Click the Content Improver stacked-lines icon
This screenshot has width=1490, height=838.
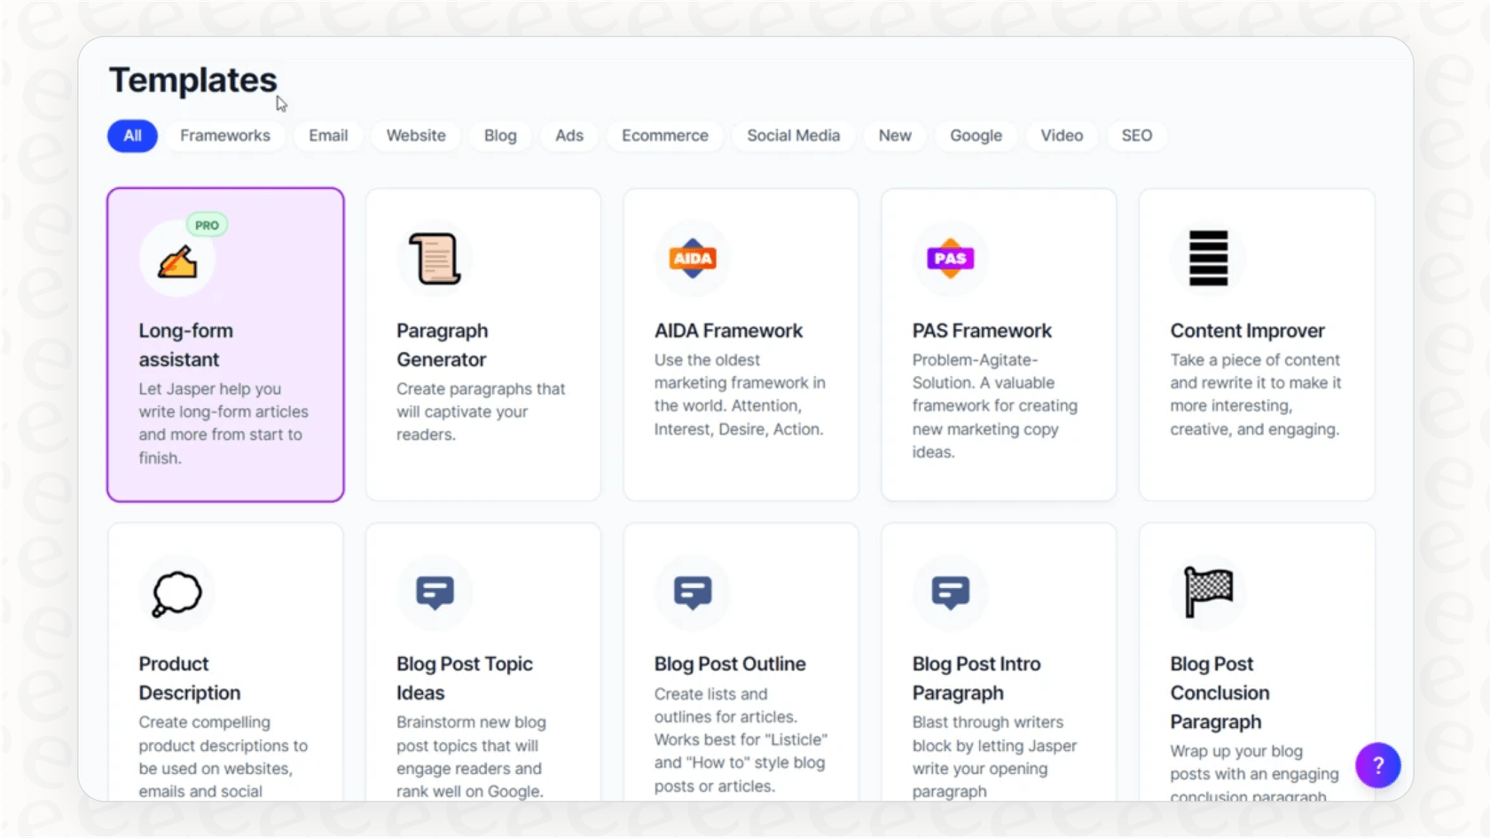[x=1208, y=258]
